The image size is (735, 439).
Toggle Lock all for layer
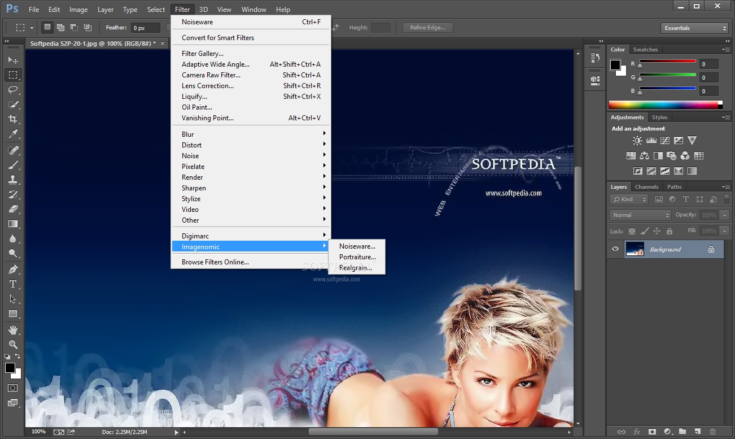pyautogui.click(x=670, y=231)
